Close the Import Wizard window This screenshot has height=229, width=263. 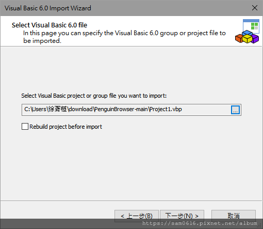tap(255, 8)
